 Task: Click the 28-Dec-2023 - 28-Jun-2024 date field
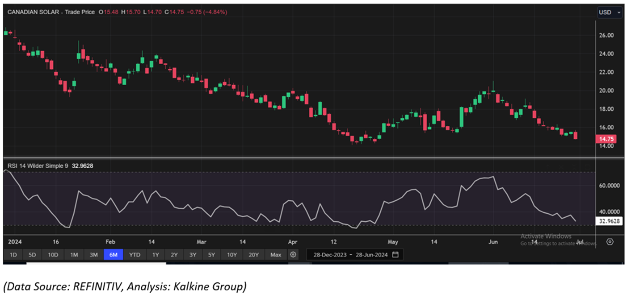pyautogui.click(x=354, y=255)
